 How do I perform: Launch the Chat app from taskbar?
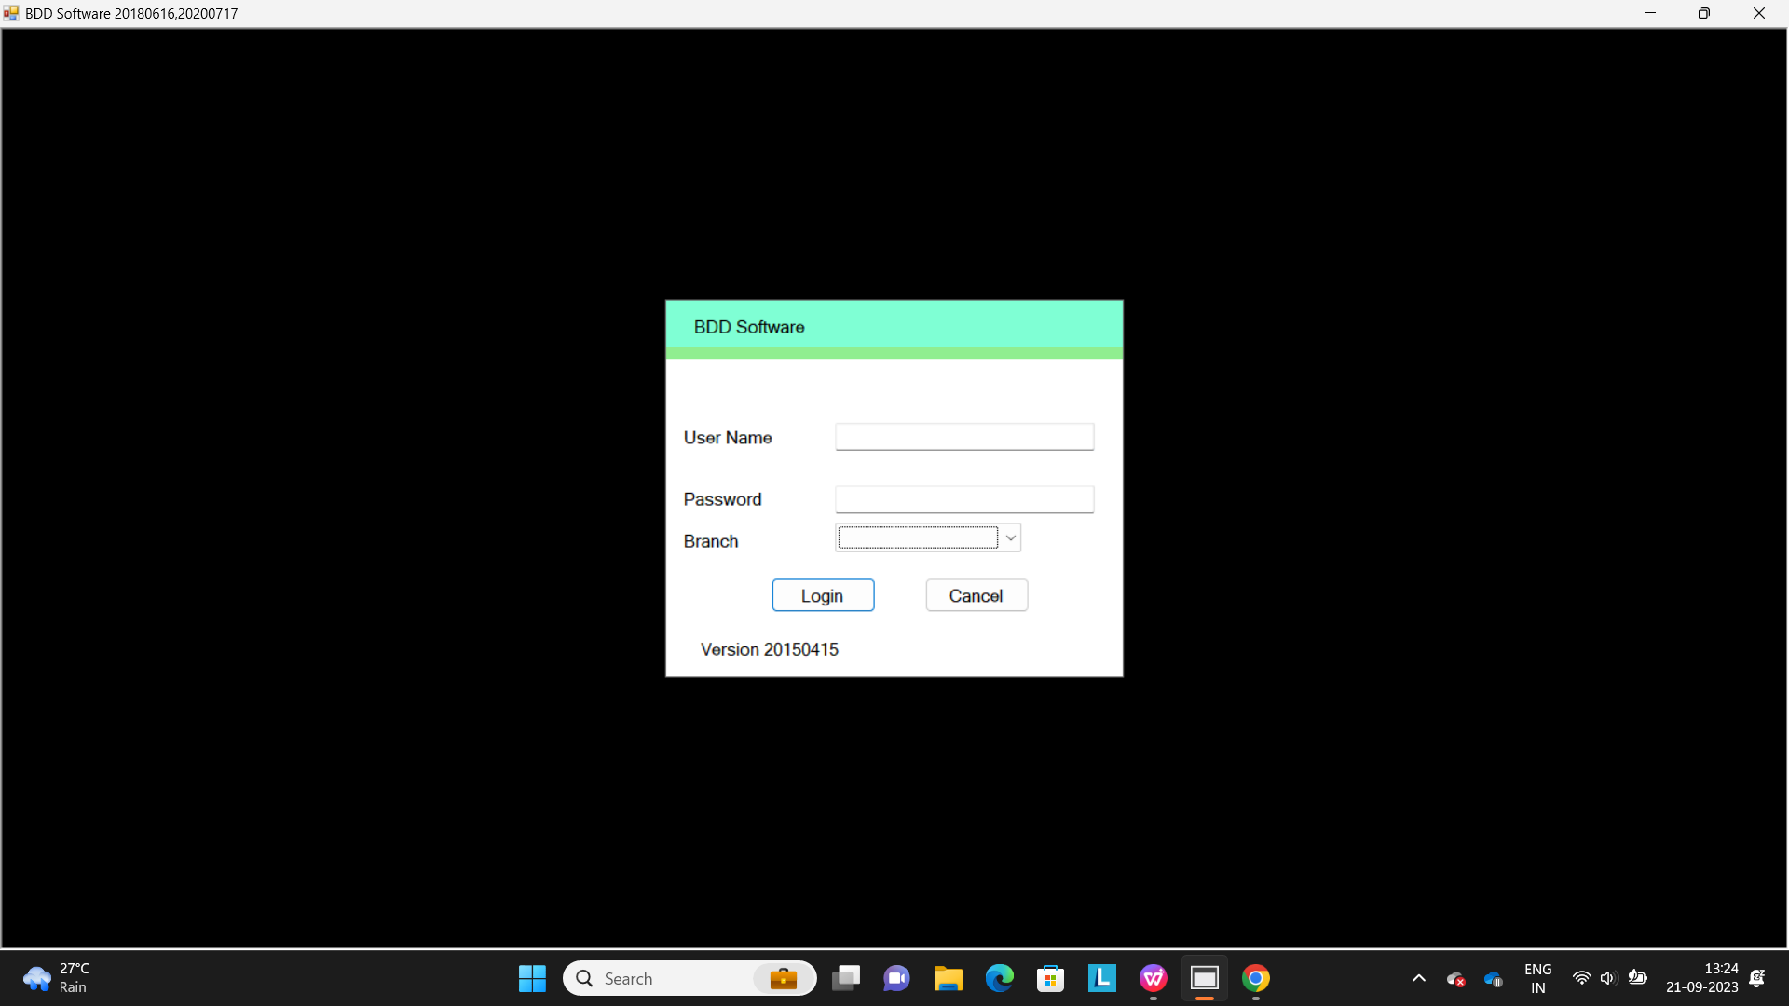pos(897,978)
